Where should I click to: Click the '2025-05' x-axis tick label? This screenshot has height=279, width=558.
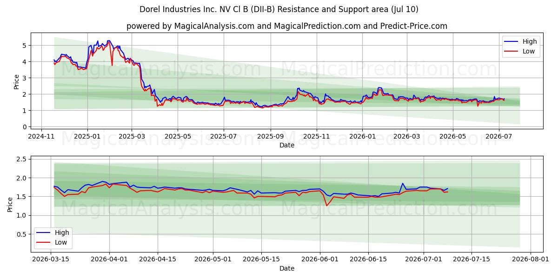[178, 136]
